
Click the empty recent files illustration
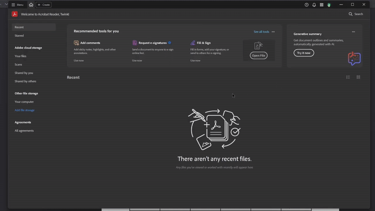[x=215, y=129]
